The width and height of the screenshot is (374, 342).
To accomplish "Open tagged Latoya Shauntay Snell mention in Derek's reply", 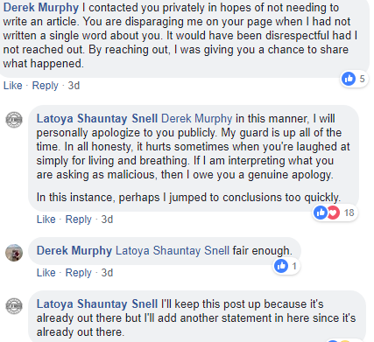I will pos(173,251).
